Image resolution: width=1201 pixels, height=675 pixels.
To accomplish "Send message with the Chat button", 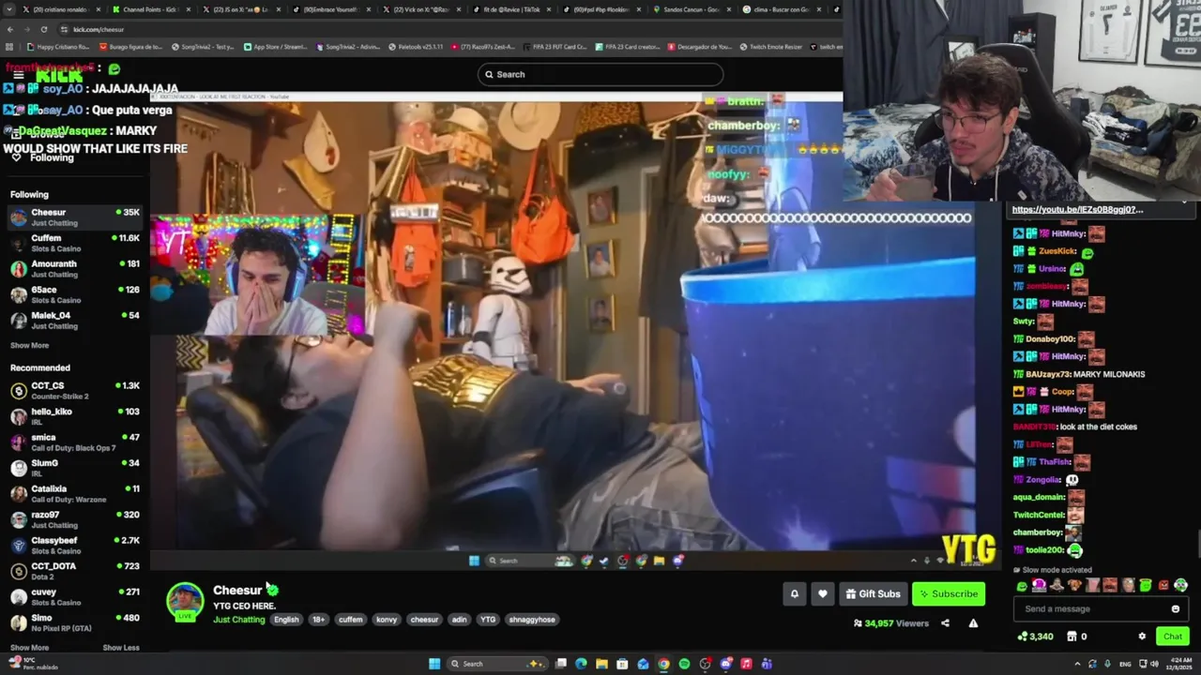I will pyautogui.click(x=1172, y=637).
